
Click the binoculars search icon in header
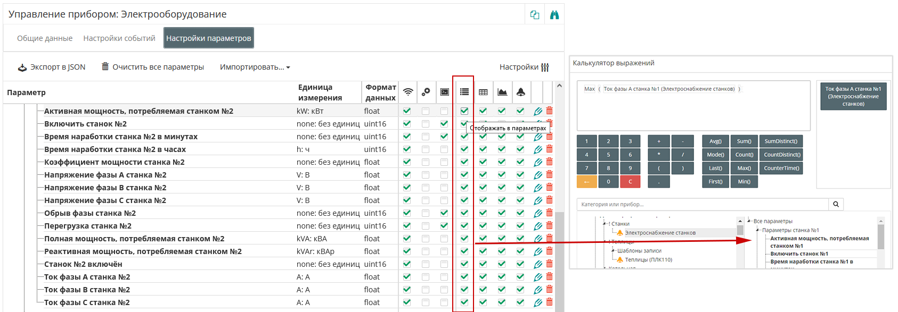click(x=554, y=15)
